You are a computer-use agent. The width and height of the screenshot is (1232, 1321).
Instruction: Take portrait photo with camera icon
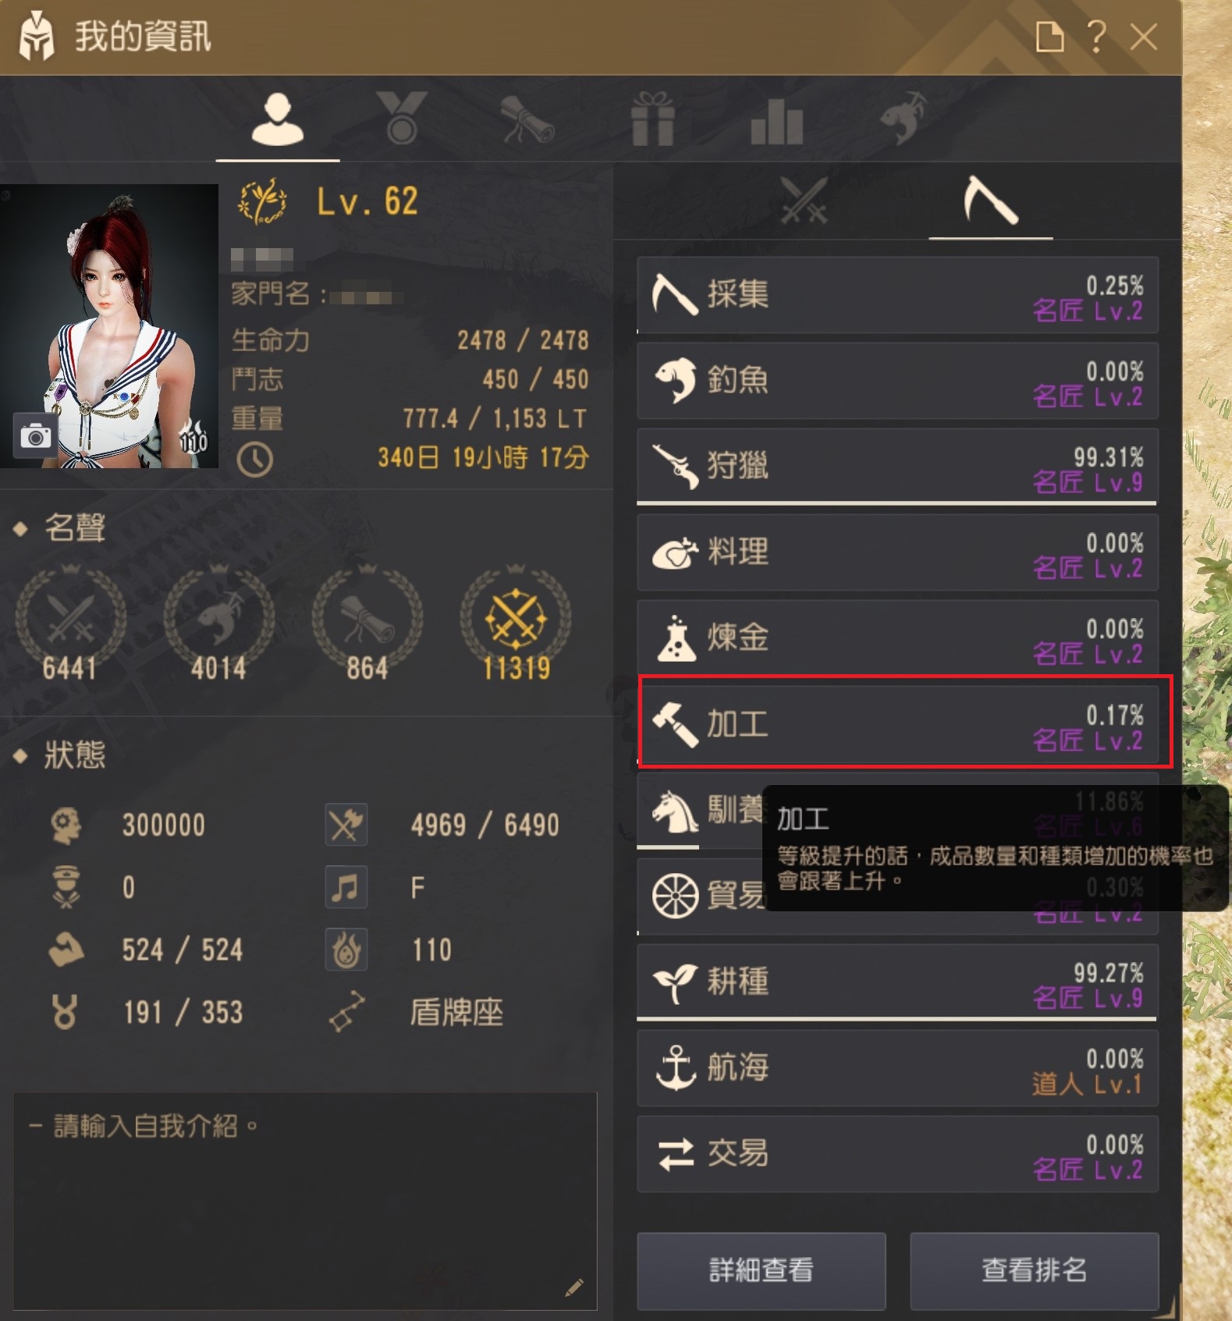(x=35, y=436)
